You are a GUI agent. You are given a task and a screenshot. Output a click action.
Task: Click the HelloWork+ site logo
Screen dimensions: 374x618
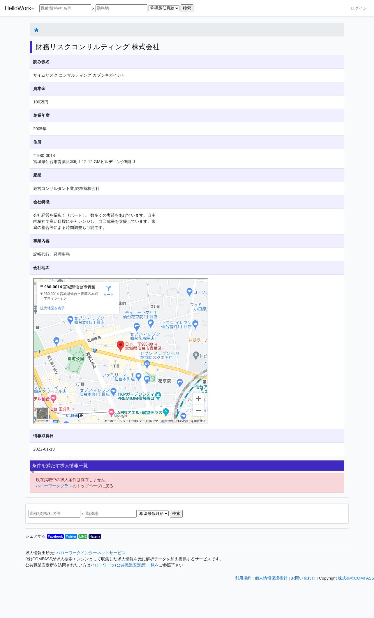pyautogui.click(x=20, y=8)
